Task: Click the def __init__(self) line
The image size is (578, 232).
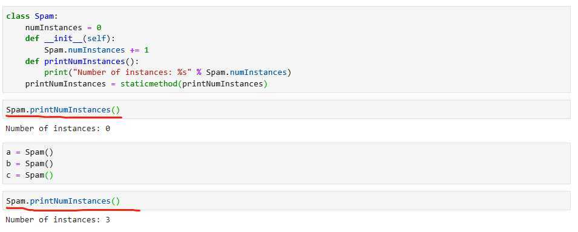Action: click(x=70, y=39)
